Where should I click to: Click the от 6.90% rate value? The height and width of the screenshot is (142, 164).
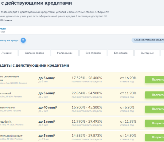(127, 107)
